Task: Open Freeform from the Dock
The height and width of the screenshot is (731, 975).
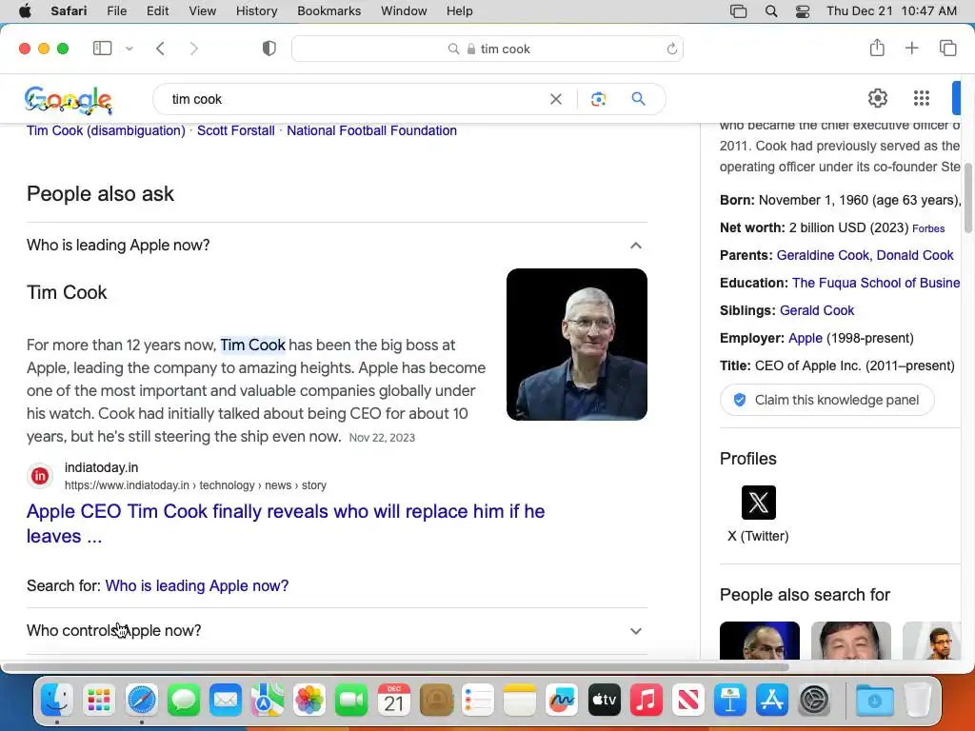Action: pos(562,701)
